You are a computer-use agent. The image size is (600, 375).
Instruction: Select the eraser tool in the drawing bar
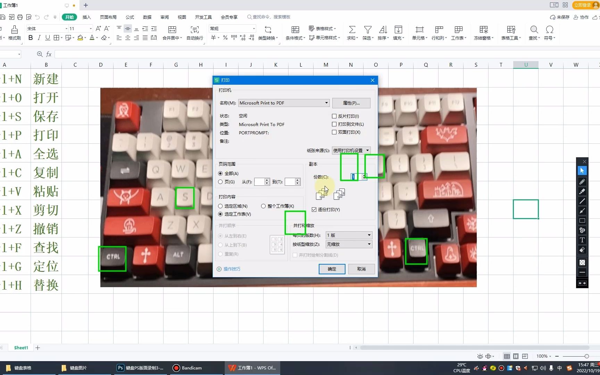(582, 250)
